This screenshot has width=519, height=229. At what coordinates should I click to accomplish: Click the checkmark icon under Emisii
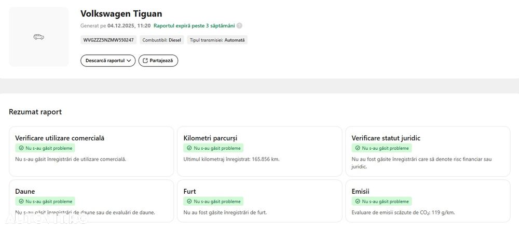[x=358, y=201]
